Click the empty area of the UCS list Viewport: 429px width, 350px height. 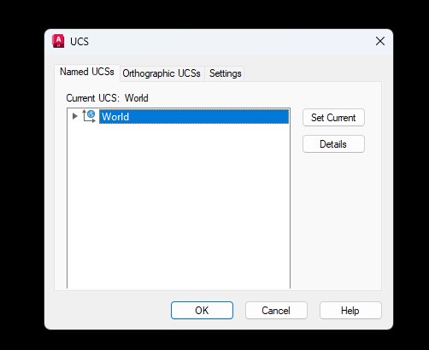(179, 207)
